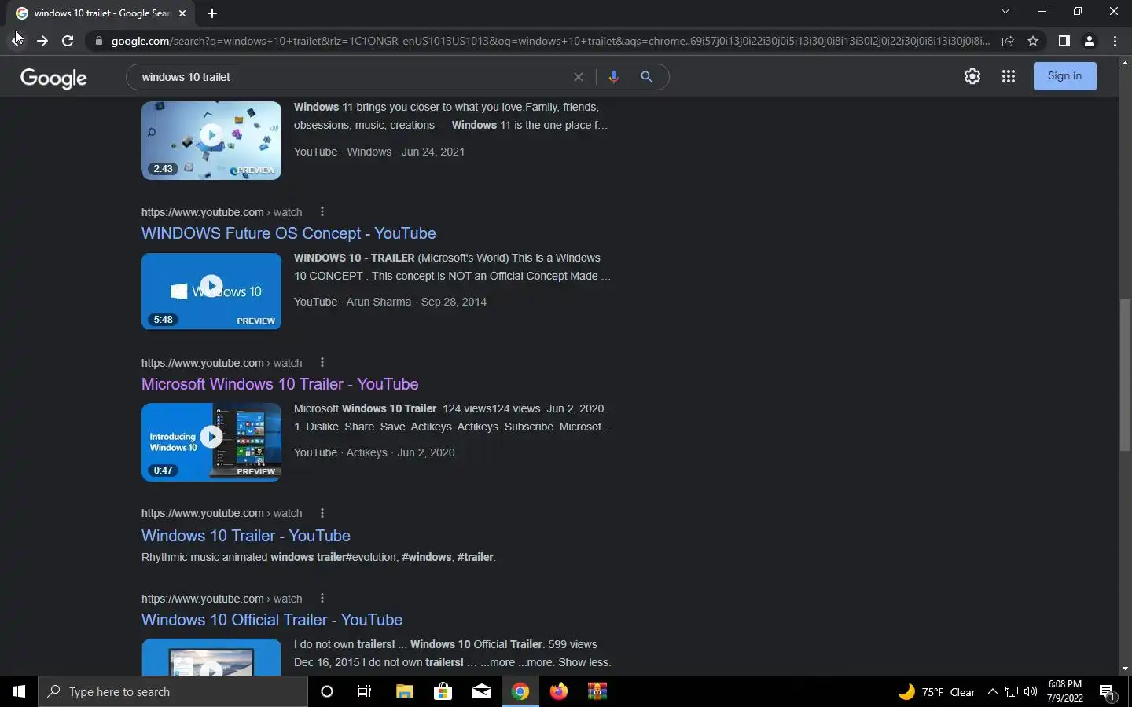Screen dimensions: 1132x707
Task: Open Microsoft Windows 10 Trailer - YouTube link
Action: pos(280,384)
